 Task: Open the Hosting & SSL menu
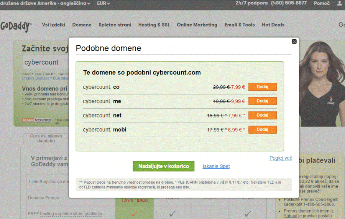154,25
